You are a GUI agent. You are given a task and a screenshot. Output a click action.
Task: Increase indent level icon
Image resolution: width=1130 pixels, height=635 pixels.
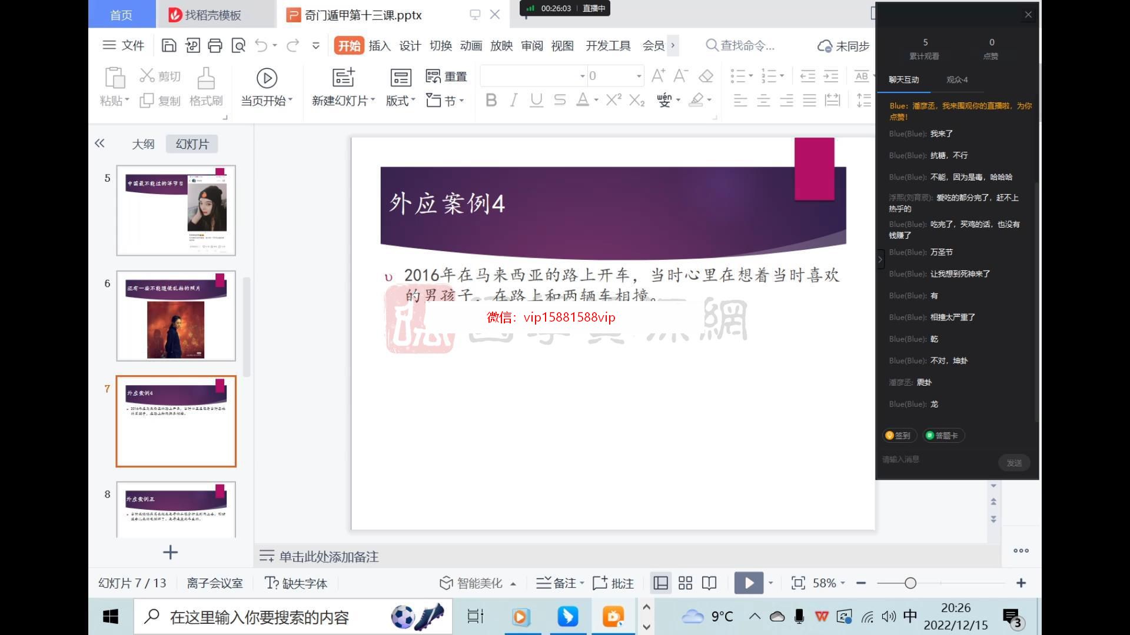tap(831, 76)
